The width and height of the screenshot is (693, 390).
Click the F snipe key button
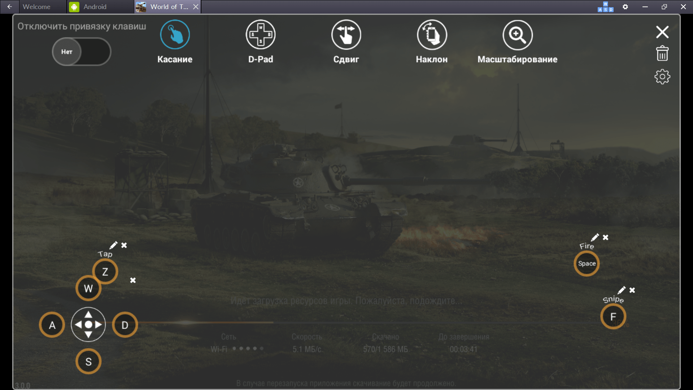tap(613, 317)
